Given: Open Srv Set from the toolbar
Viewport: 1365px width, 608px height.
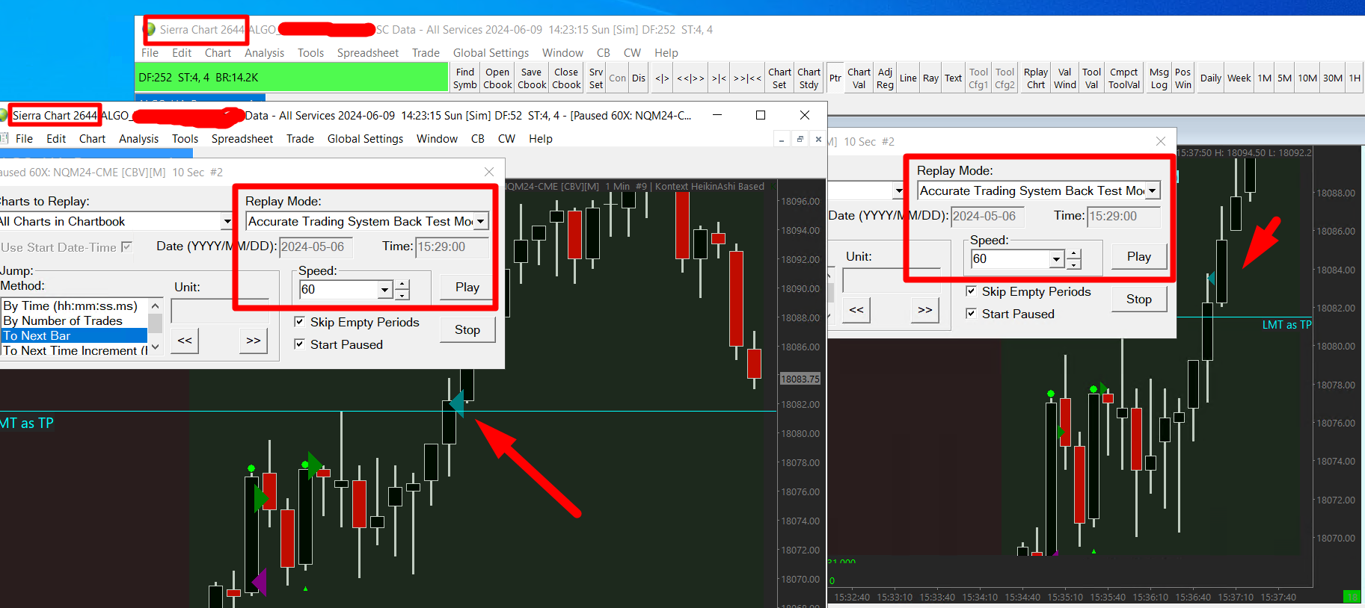Looking at the screenshot, I should 596,78.
